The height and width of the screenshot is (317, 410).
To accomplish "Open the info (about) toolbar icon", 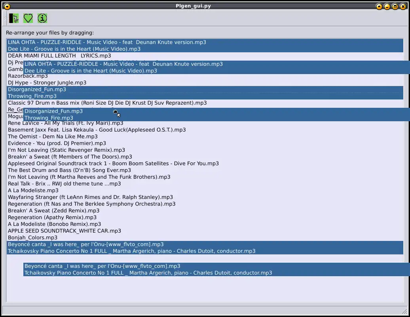I will [42, 18].
